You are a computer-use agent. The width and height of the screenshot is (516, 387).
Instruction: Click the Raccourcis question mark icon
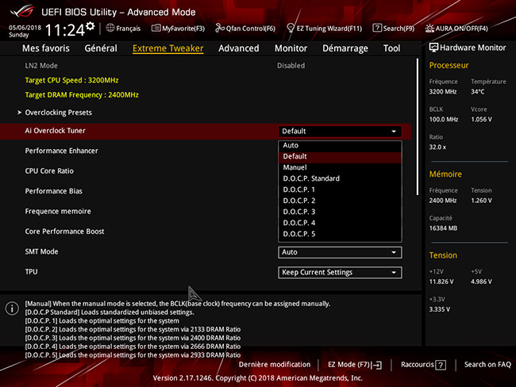tap(441, 365)
